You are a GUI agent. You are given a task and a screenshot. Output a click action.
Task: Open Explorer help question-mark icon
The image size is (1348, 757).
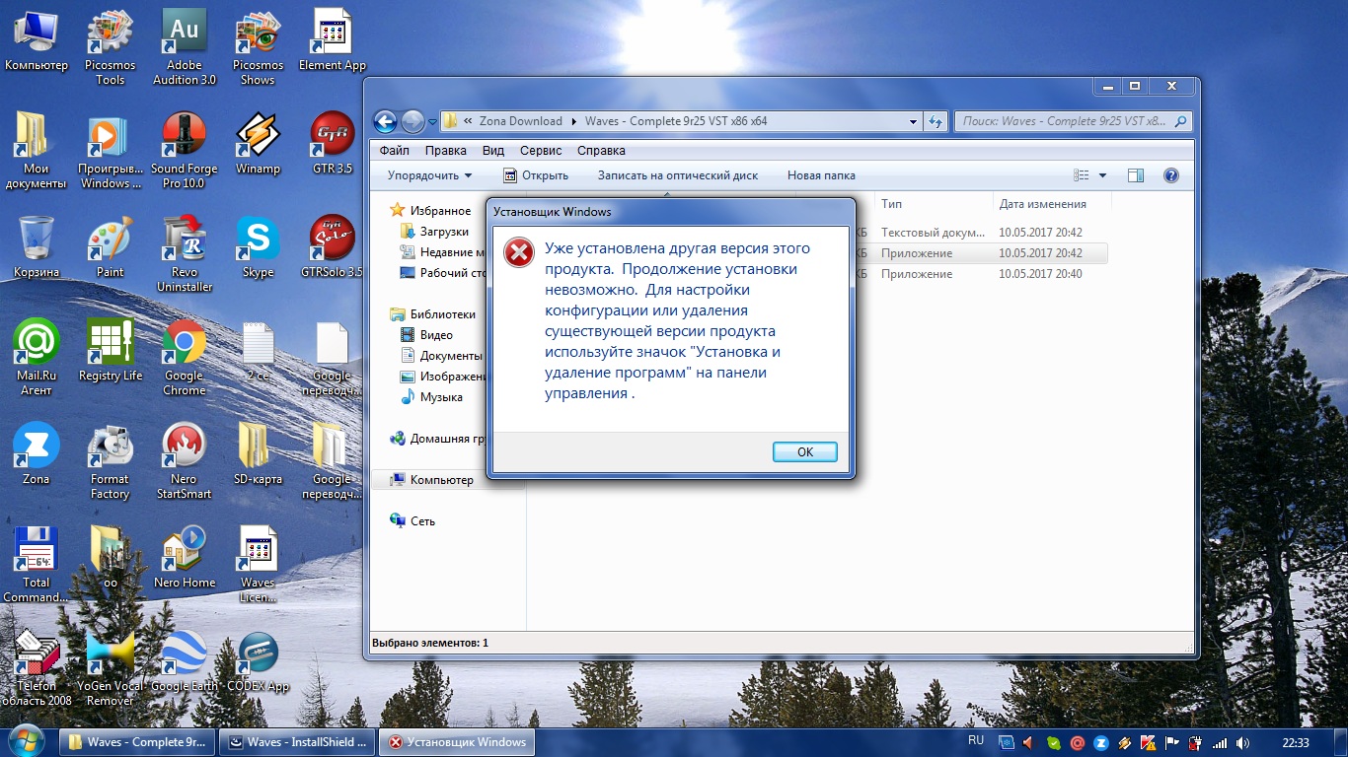(1171, 175)
